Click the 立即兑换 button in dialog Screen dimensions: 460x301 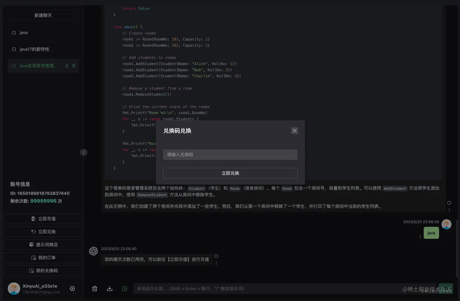pos(230,173)
